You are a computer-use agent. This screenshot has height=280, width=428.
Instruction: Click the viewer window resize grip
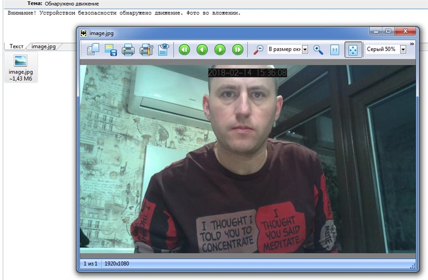point(412,266)
